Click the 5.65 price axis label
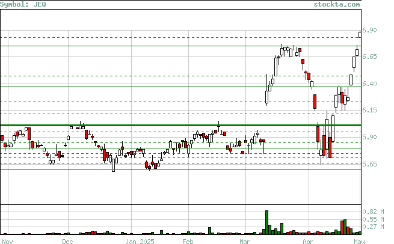The height and width of the screenshot is (244, 394). [x=369, y=164]
